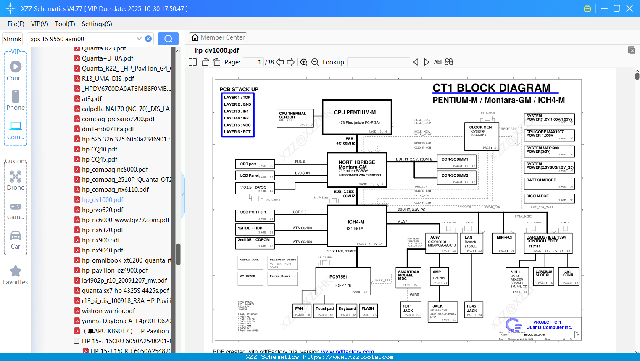Open the Tool(T) menu
Viewport: 640px width, 361px height.
pyautogui.click(x=65, y=24)
